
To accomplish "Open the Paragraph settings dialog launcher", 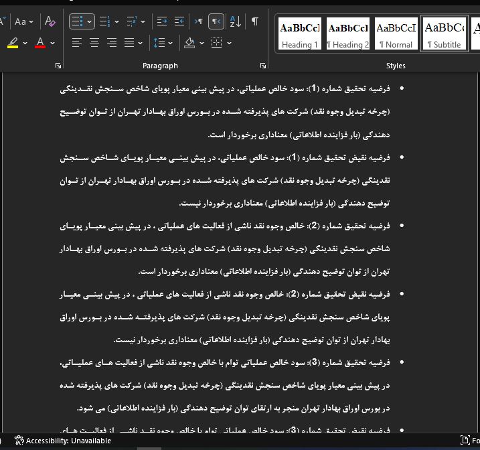I will [263, 66].
